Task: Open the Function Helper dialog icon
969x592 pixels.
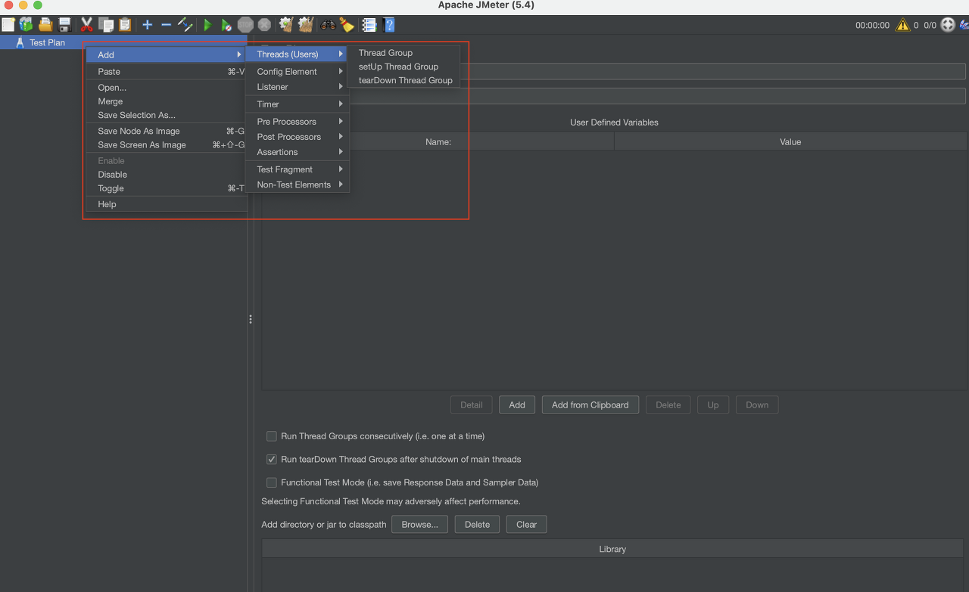Action: [x=369, y=25]
